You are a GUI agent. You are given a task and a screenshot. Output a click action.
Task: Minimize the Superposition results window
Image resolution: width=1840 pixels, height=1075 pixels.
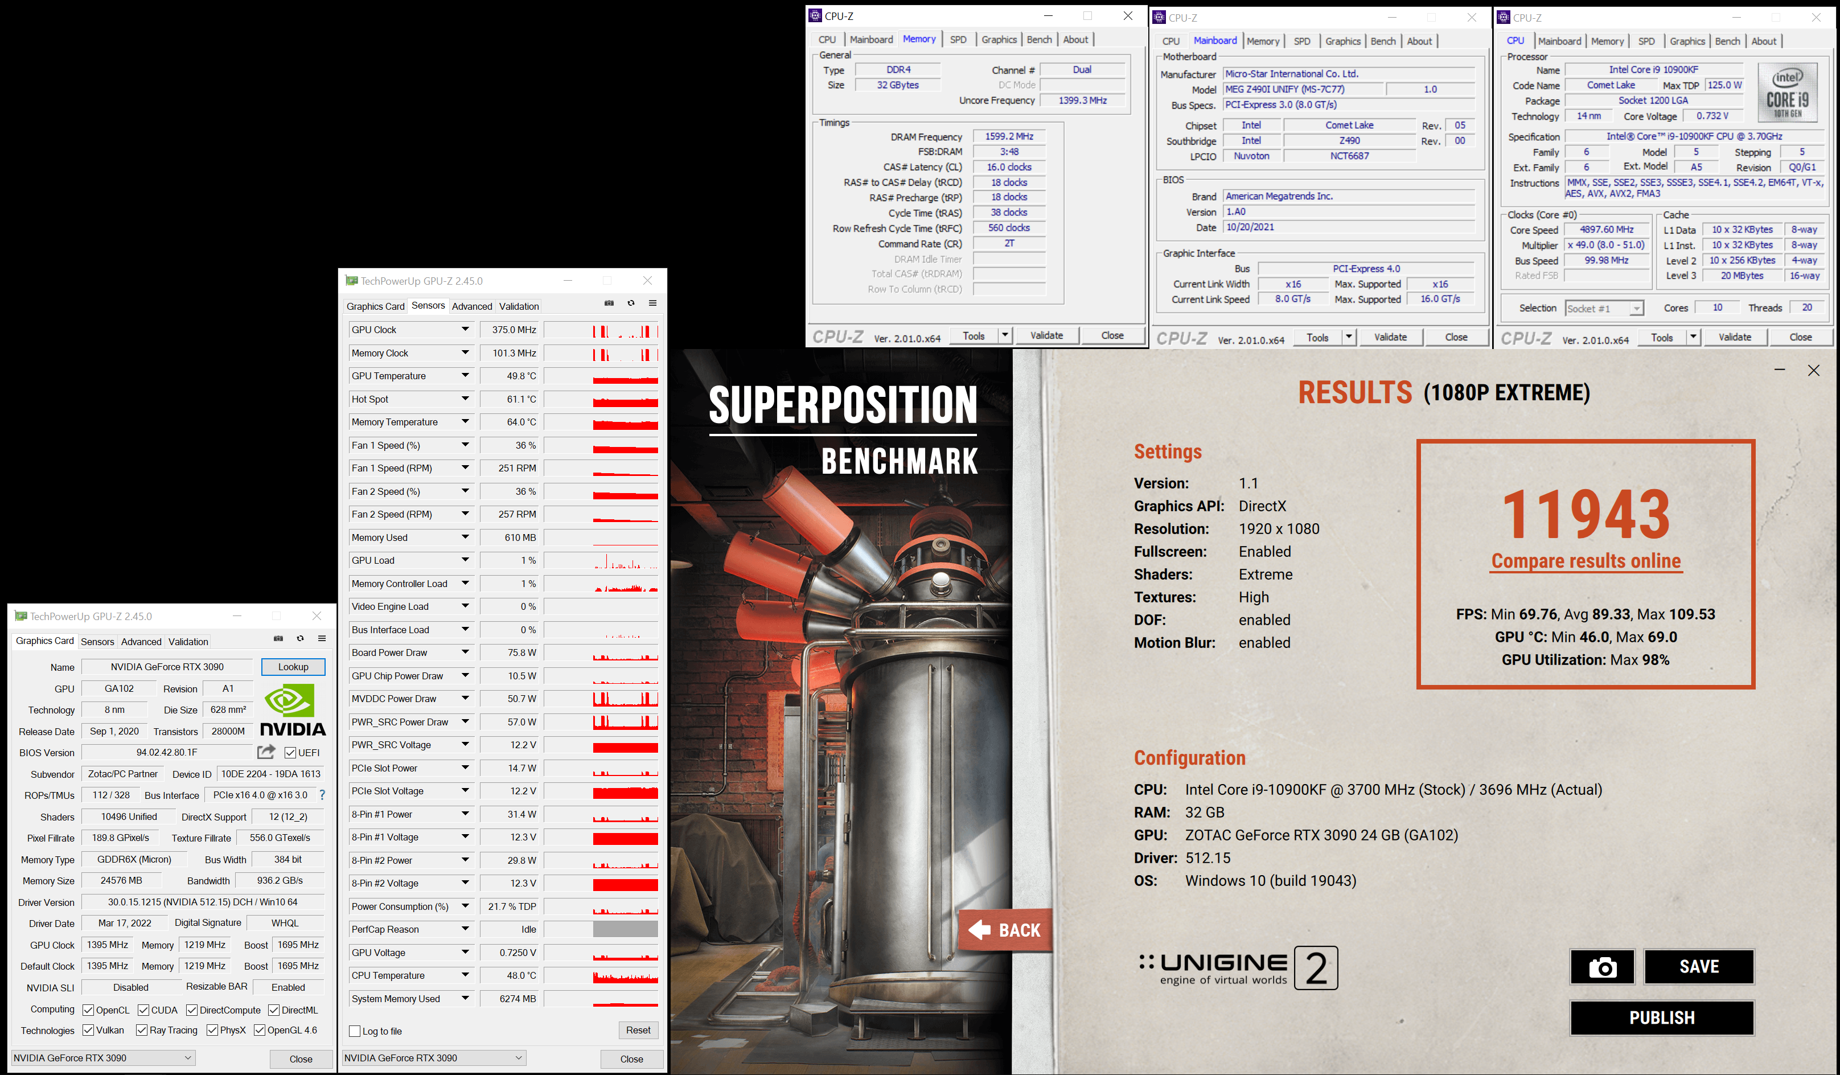click(x=1780, y=370)
